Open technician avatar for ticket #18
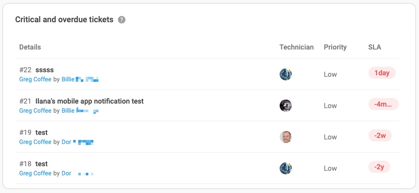The width and height of the screenshot is (419, 193). pyautogui.click(x=286, y=168)
